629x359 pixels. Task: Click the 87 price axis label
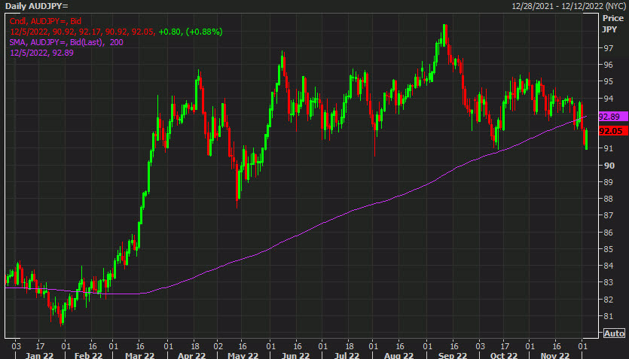click(608, 215)
